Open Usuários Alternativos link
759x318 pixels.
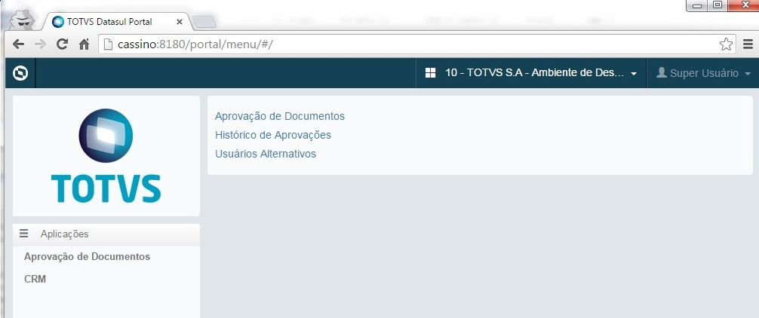point(266,154)
